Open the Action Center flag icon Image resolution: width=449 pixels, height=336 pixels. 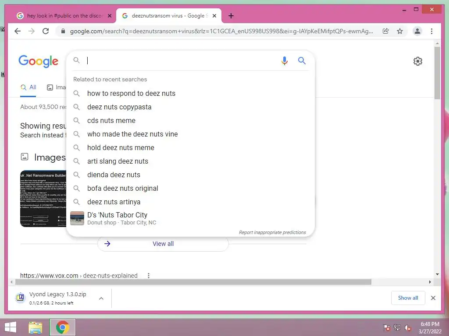pos(386,328)
